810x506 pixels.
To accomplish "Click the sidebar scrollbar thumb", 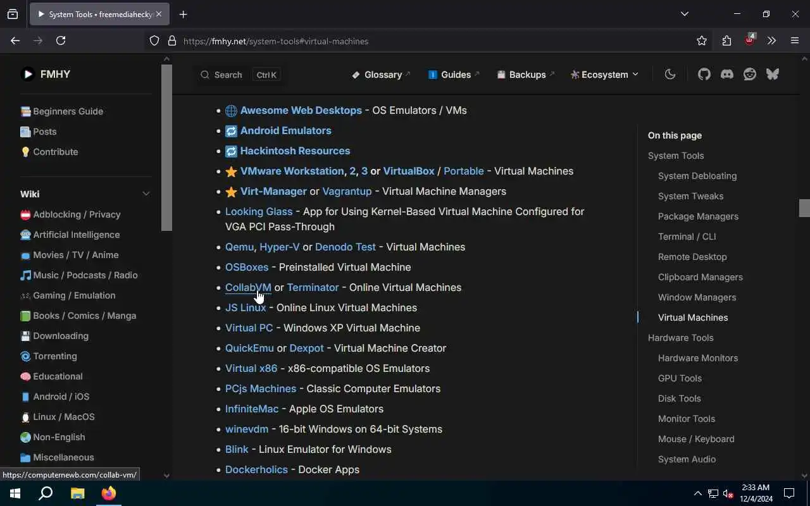I will pos(166,147).
